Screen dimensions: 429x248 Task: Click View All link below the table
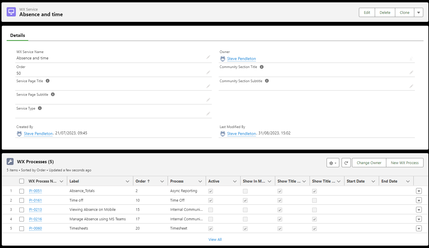coord(215,240)
